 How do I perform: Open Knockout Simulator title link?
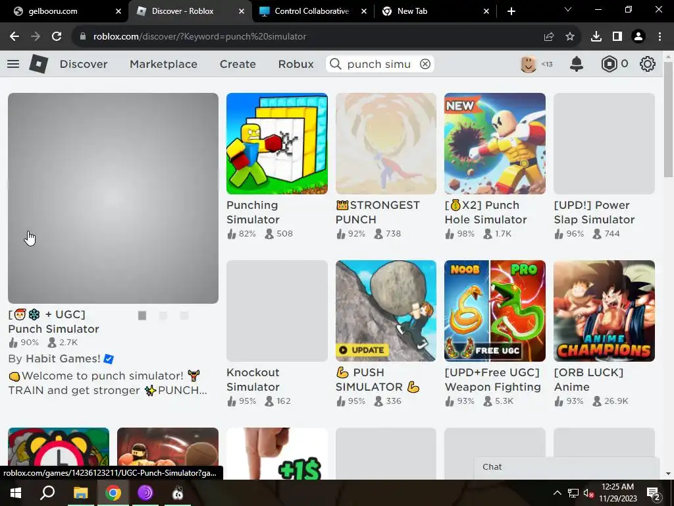(x=253, y=379)
